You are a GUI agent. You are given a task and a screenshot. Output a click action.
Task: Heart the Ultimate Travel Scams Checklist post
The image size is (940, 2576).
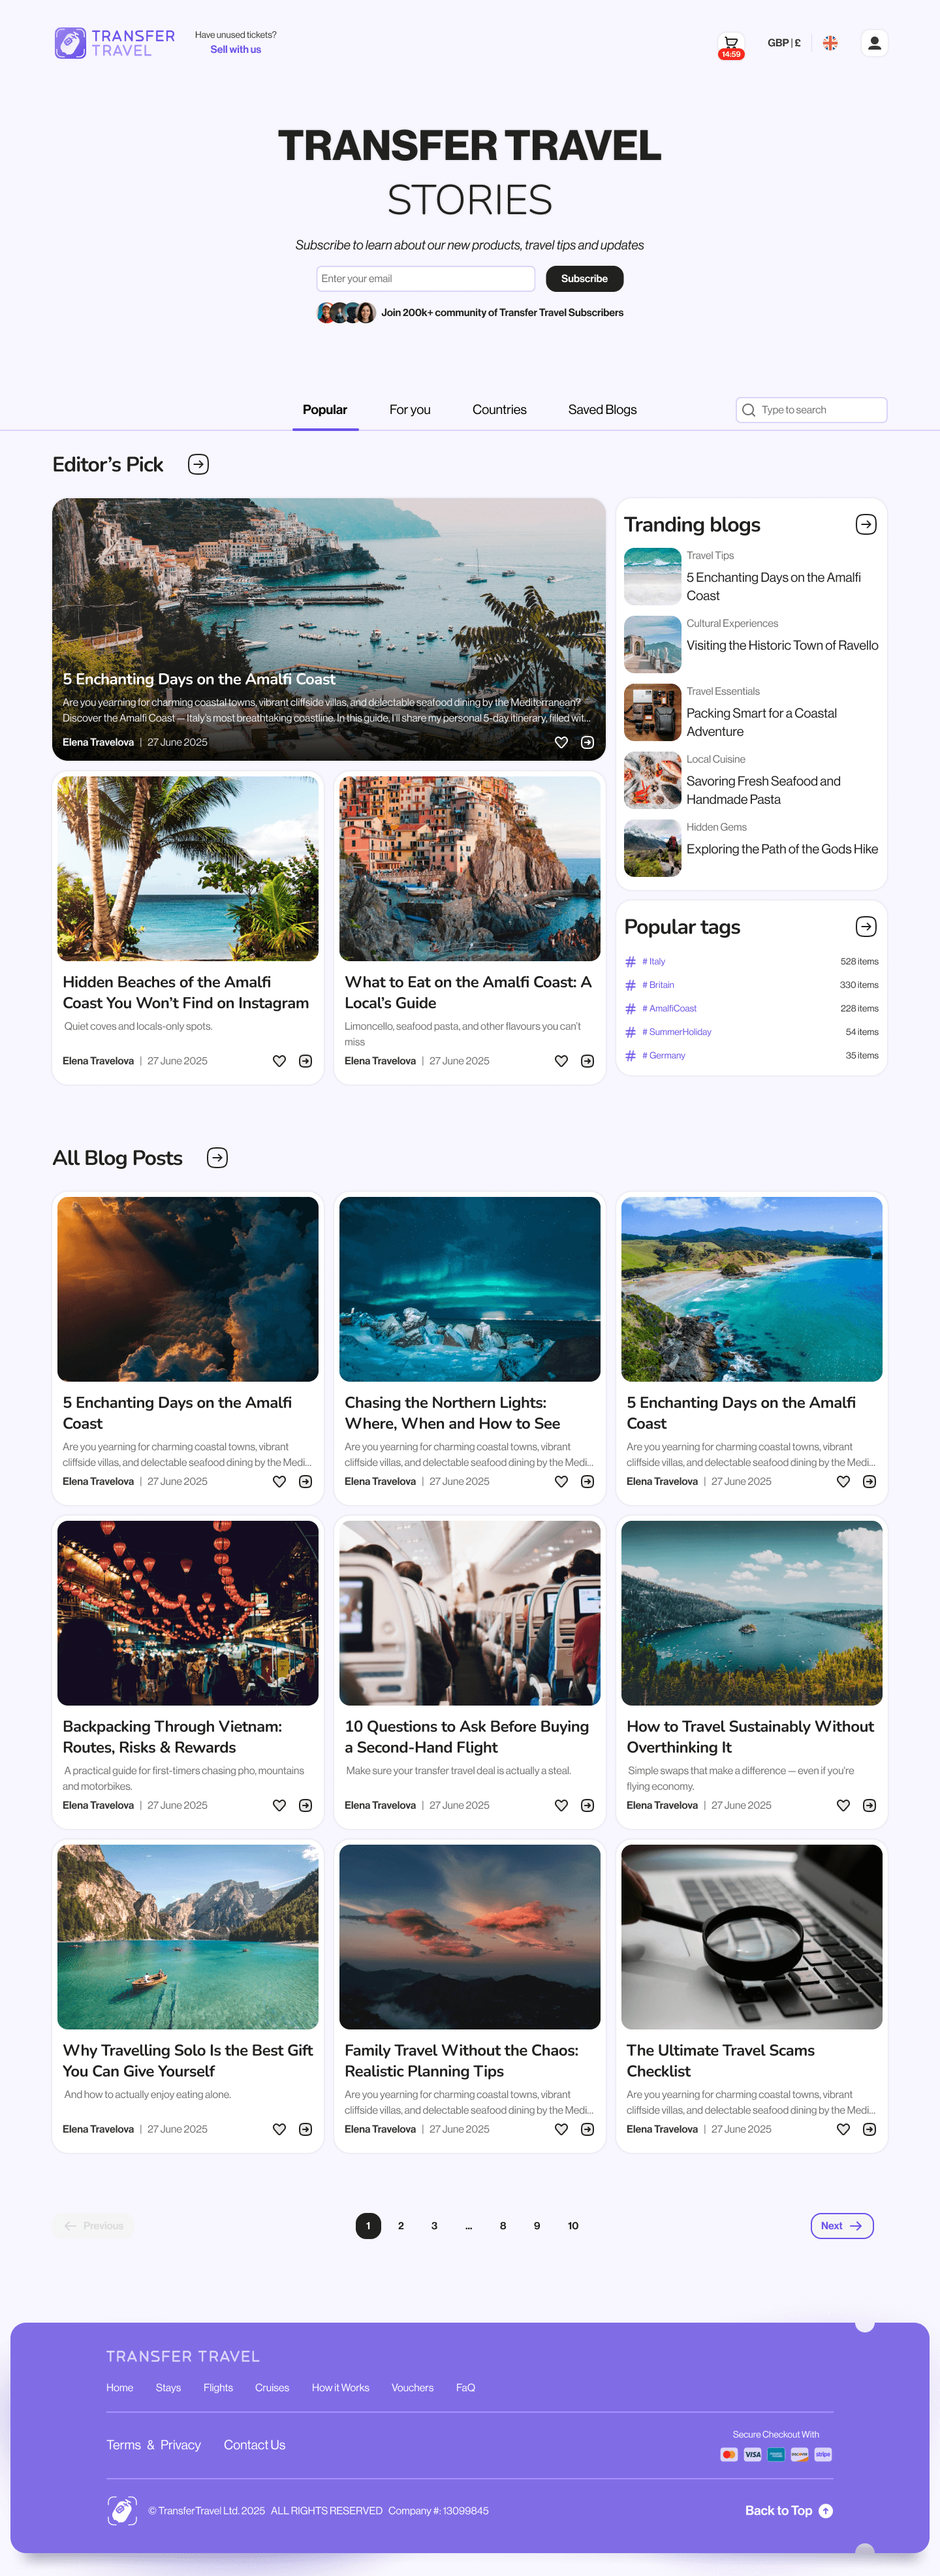(843, 2130)
